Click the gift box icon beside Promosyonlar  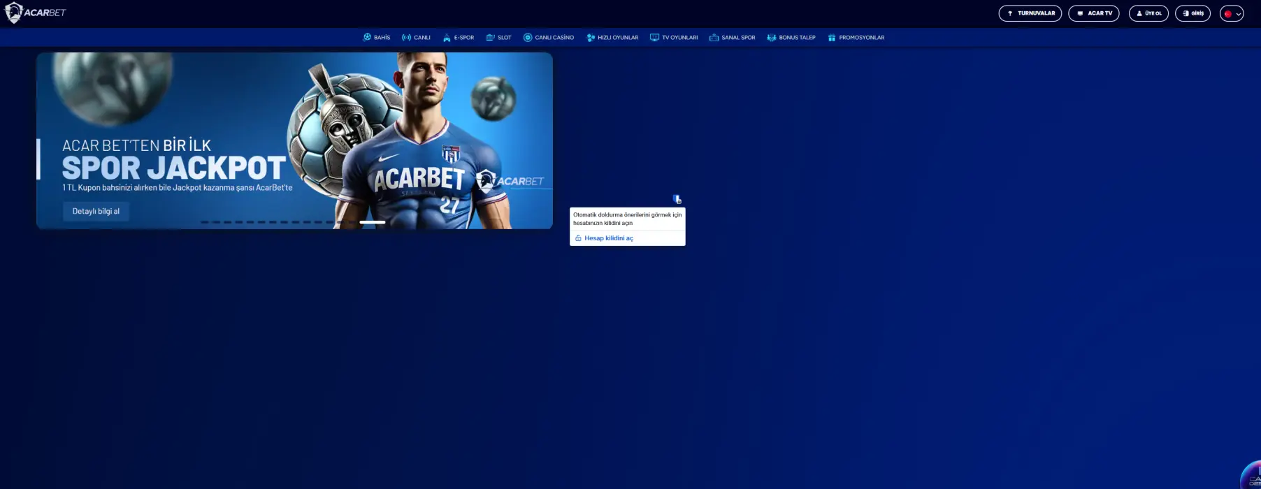832,38
